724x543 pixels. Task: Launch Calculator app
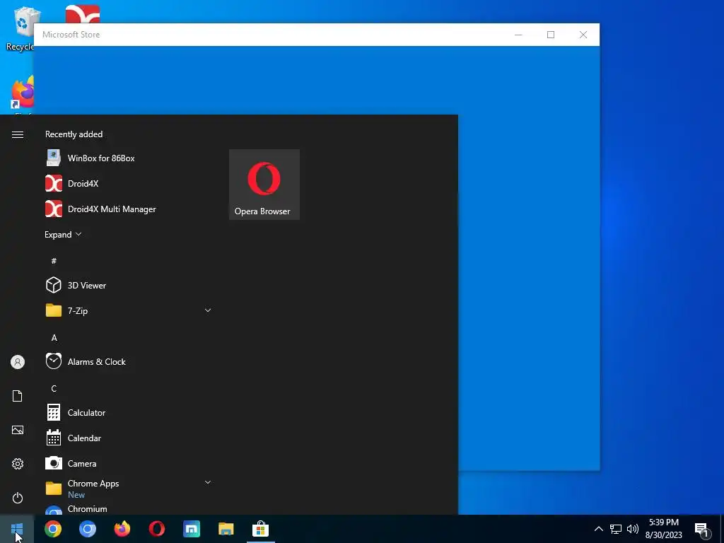click(x=129, y=412)
